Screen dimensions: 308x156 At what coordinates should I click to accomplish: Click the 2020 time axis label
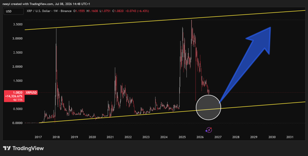pos(92,137)
